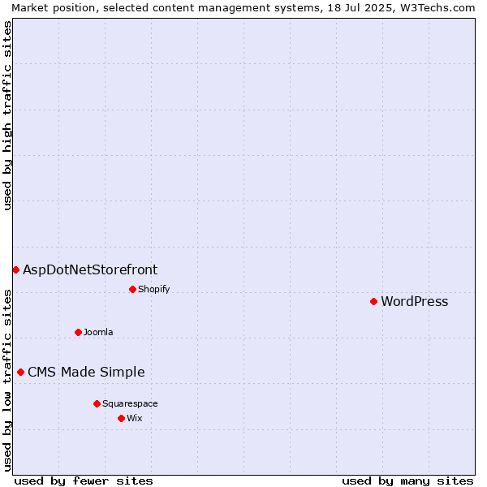Image resolution: width=487 pixels, height=487 pixels.
Task: Click the 'used by high traffic sites' axis label
Action: point(6,115)
